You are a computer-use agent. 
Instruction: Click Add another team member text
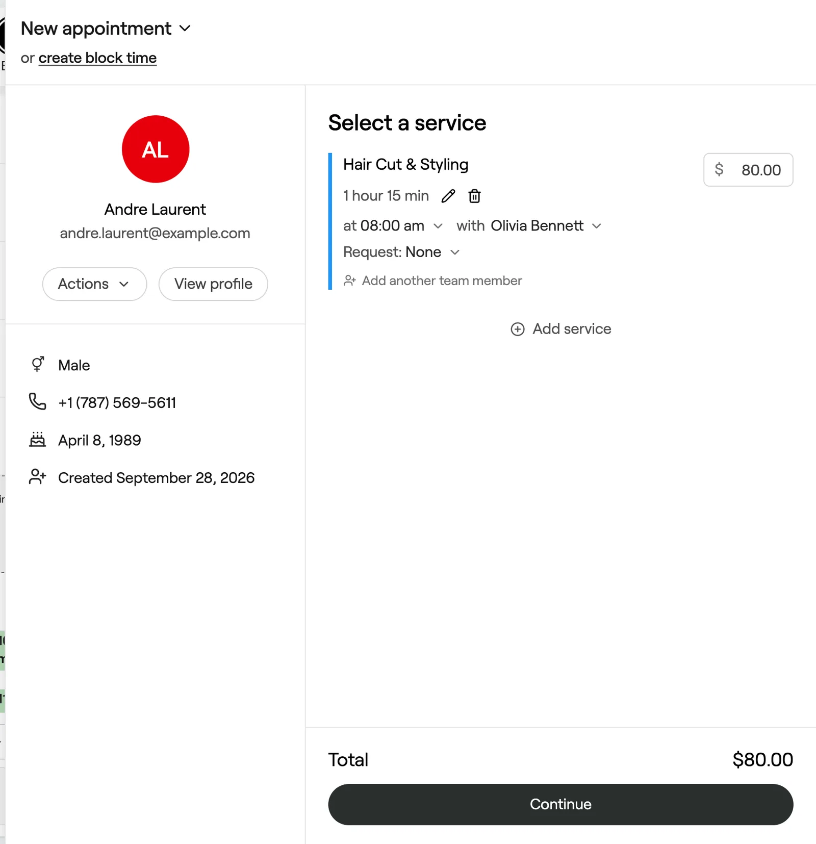442,280
